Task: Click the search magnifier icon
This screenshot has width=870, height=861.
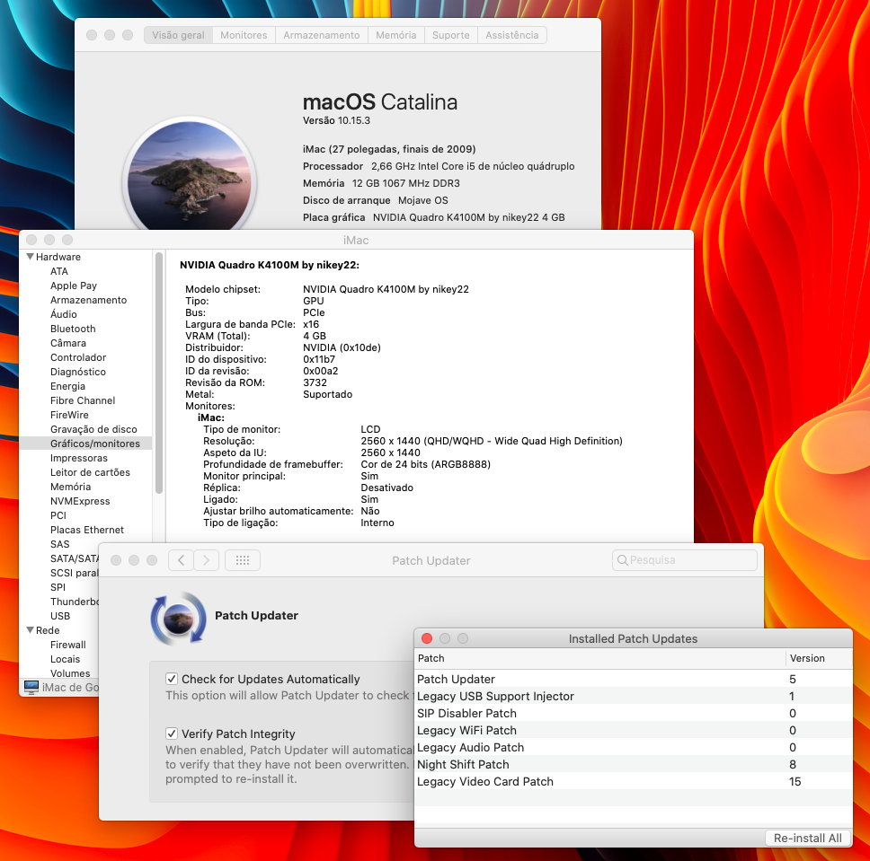Action: coord(622,560)
